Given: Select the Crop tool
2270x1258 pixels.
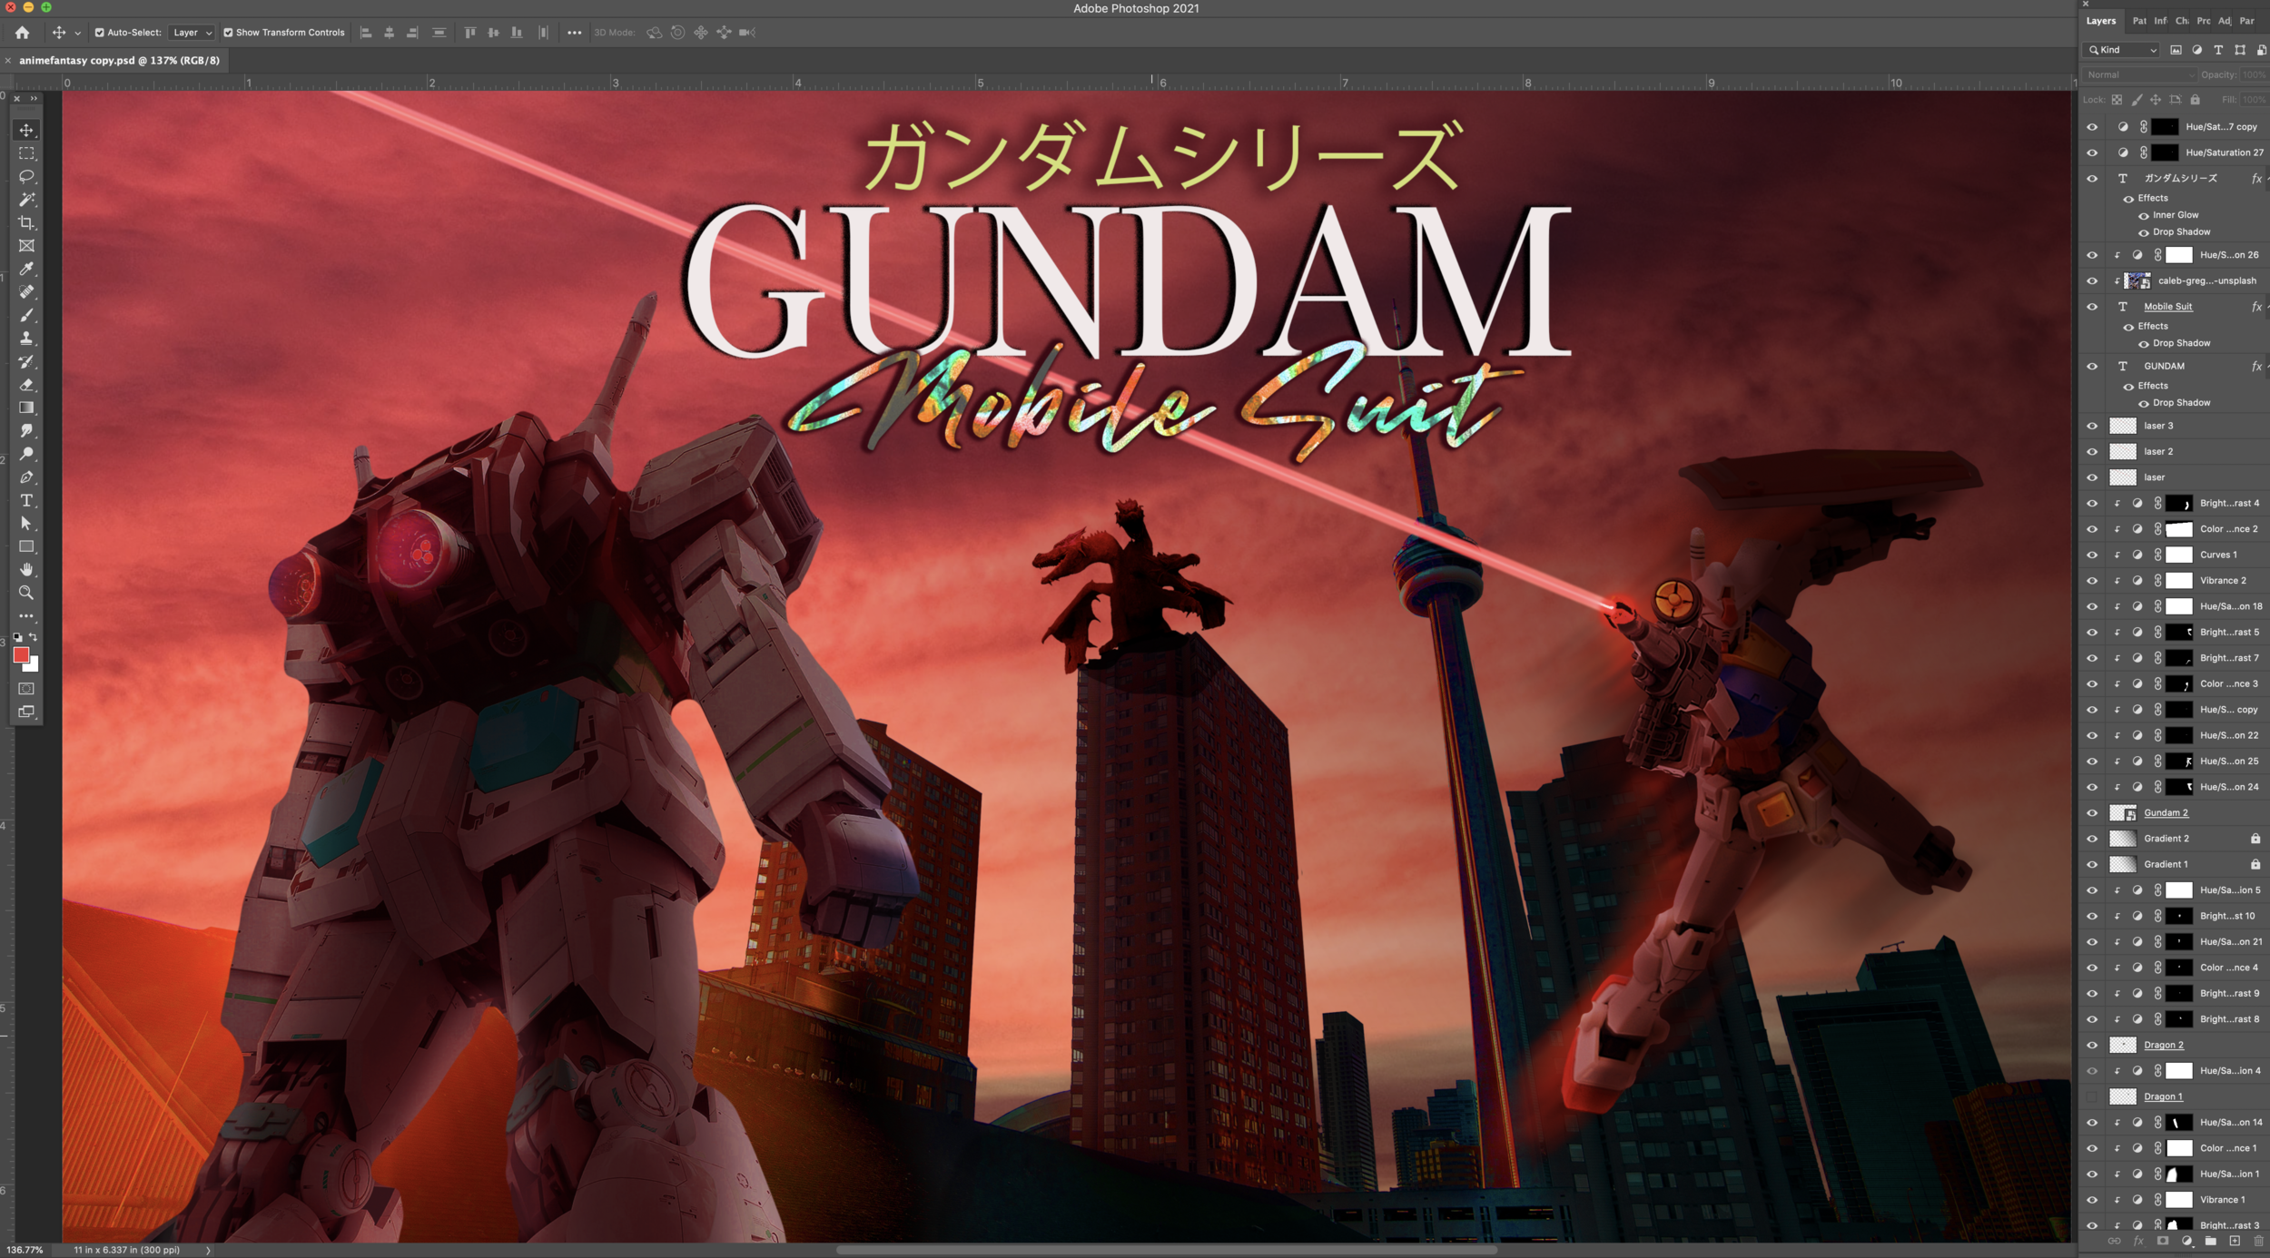Looking at the screenshot, I should [x=26, y=222].
